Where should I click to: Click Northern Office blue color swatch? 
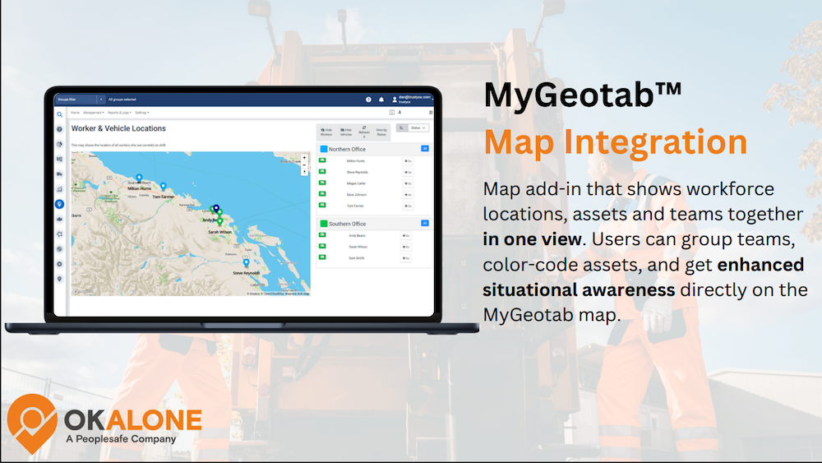coord(324,150)
